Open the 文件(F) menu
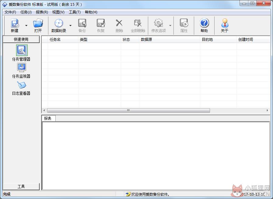The width and height of the screenshot is (273, 199). click(10, 12)
